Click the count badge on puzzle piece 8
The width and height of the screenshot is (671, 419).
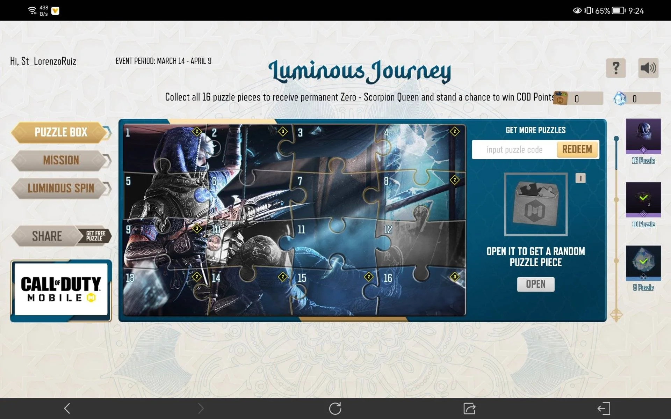455,180
